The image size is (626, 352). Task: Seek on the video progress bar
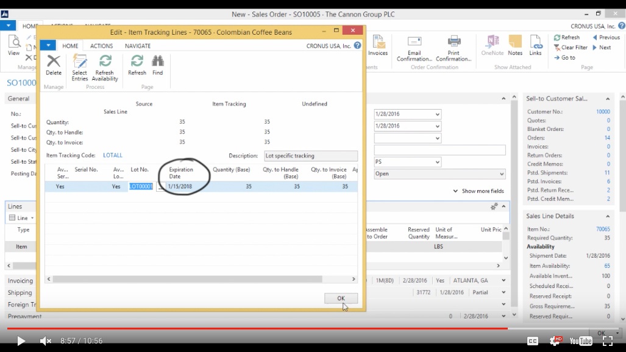coord(313,329)
